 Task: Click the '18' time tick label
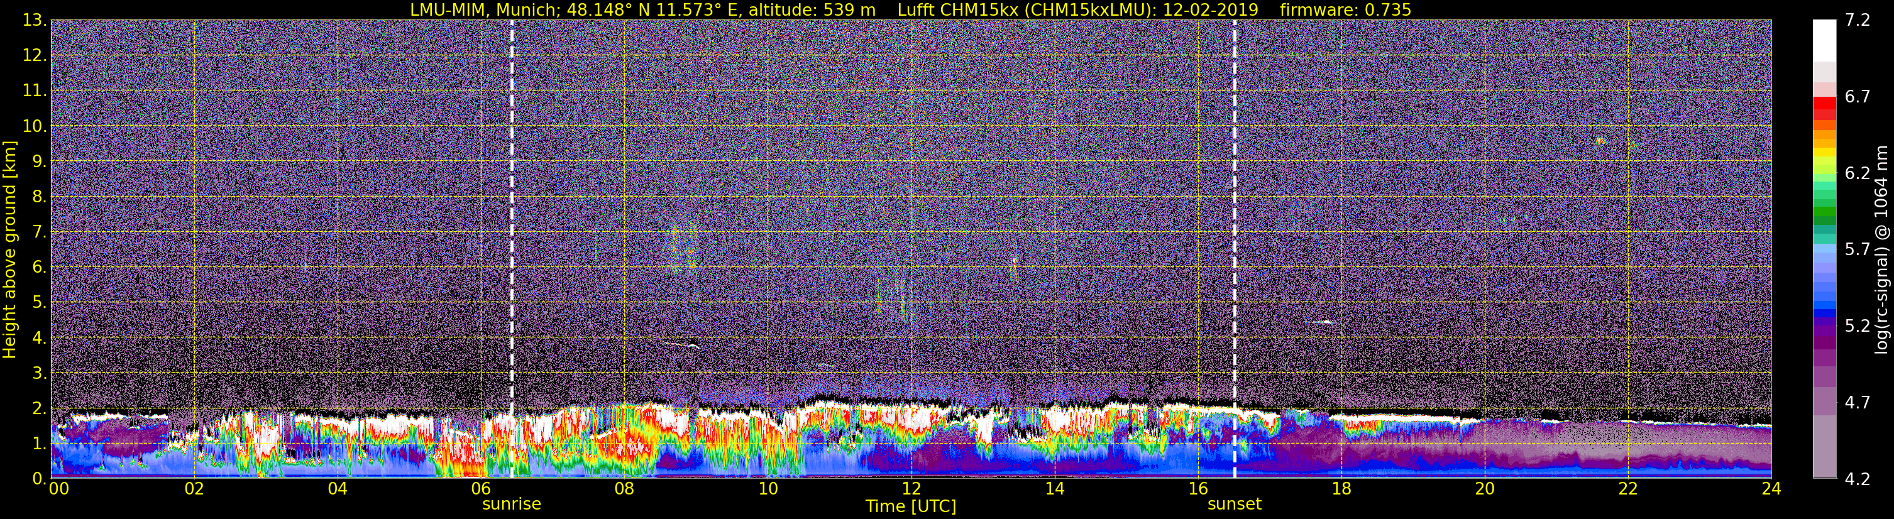[x=1341, y=489]
